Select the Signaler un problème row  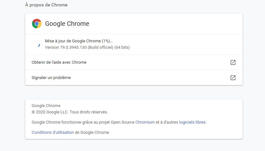[134, 78]
